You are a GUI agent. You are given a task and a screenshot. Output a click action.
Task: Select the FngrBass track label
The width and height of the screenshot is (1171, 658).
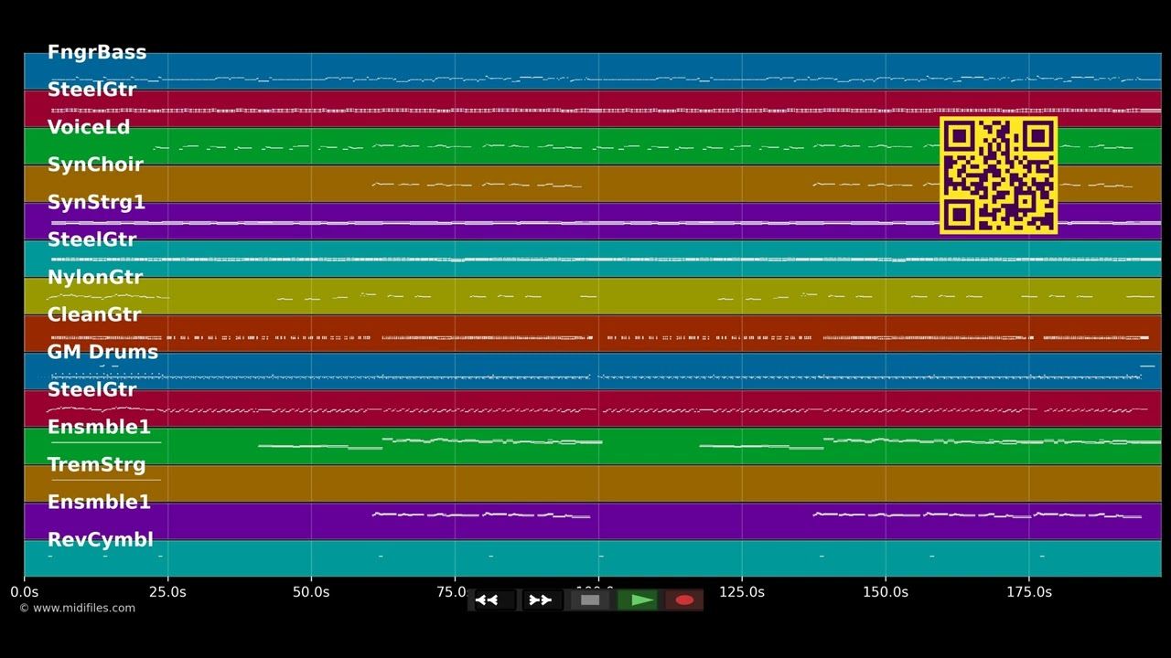click(97, 52)
